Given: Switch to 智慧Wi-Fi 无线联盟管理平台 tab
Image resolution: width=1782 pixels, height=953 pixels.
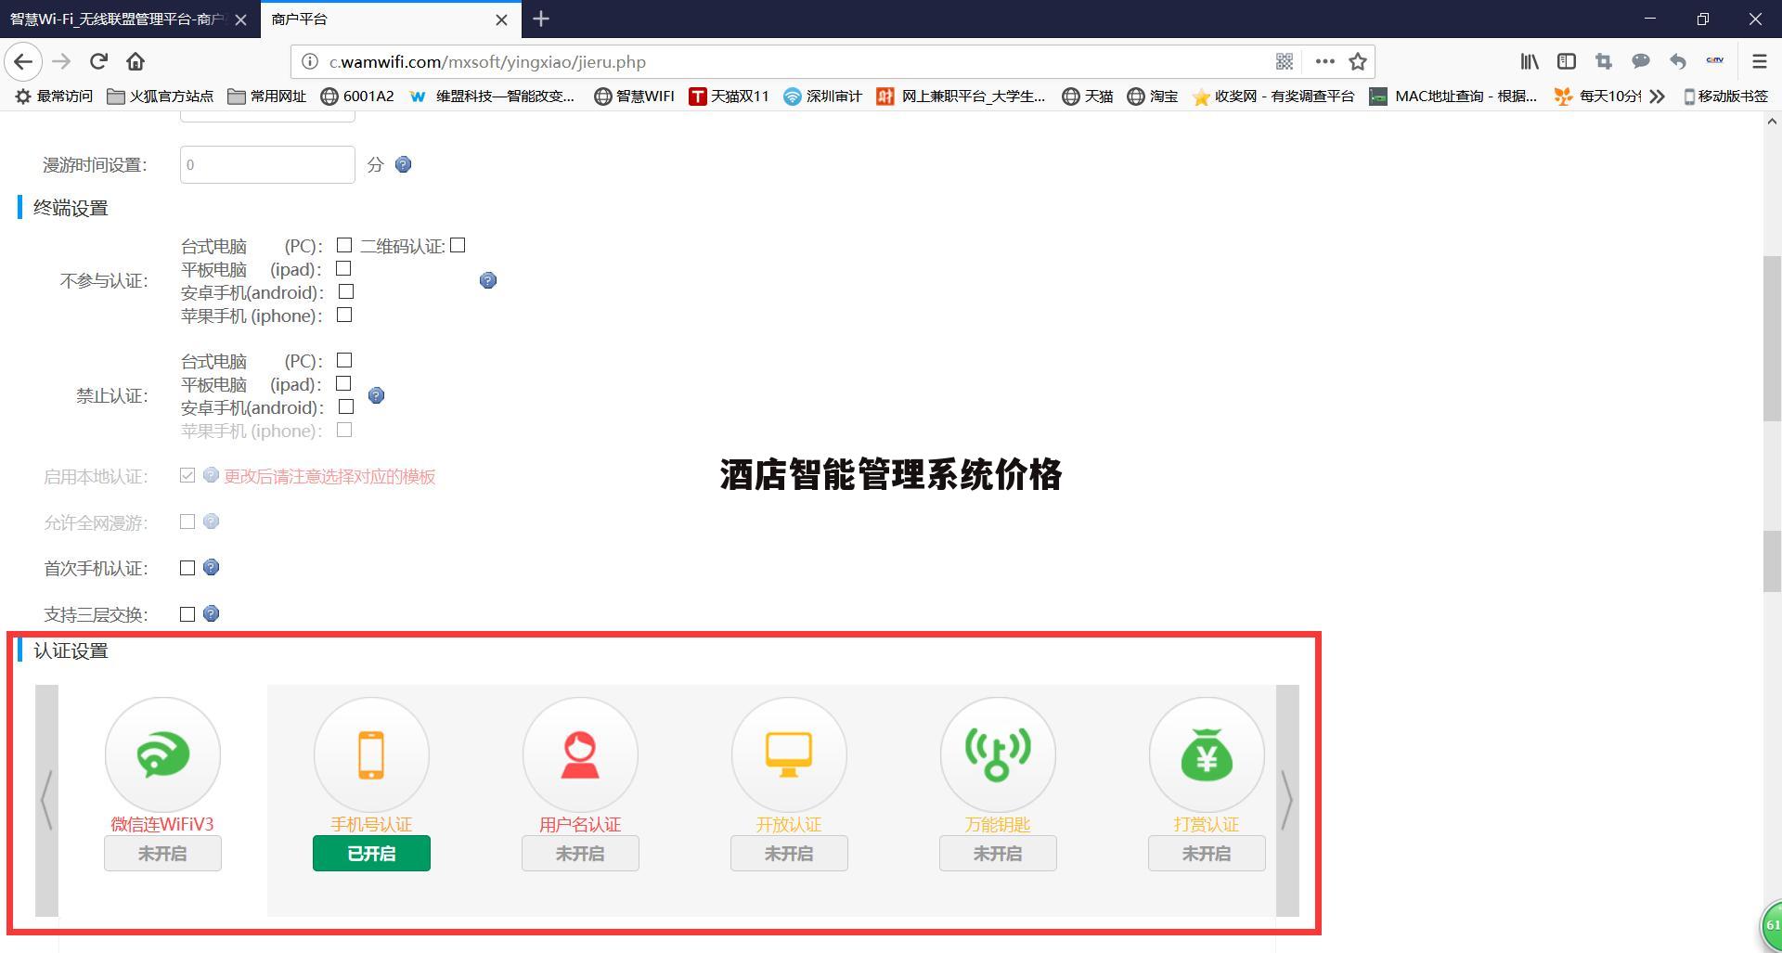Looking at the screenshot, I should (117, 19).
